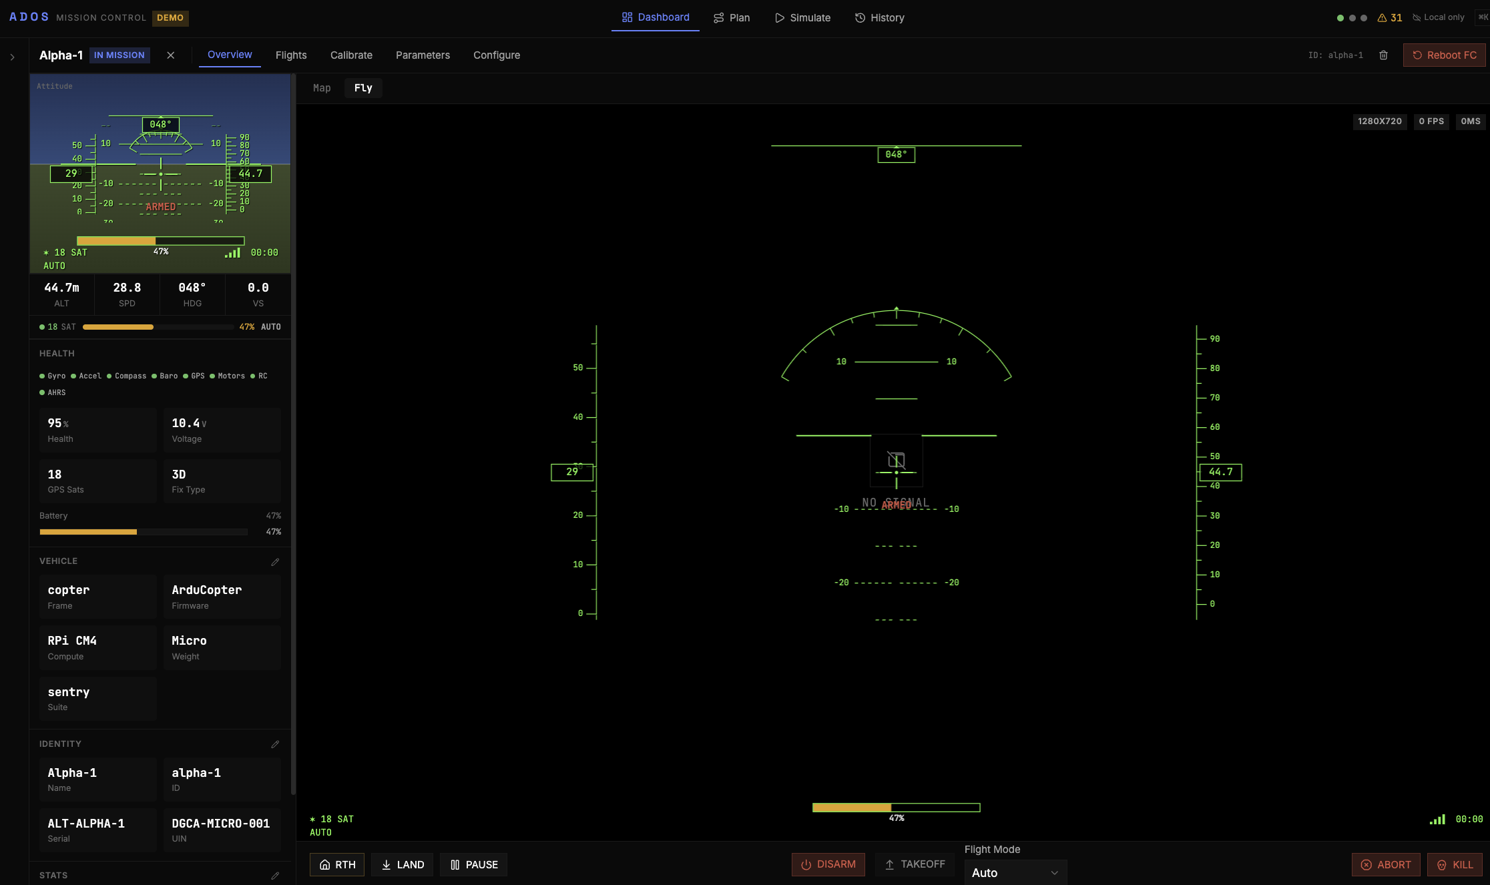Open the Calibrate tab
The height and width of the screenshot is (885, 1490).
(x=351, y=55)
